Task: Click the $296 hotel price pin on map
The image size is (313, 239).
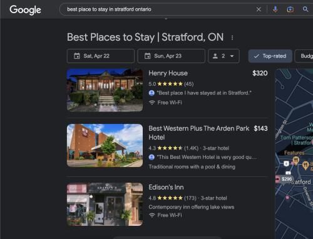Action: pyautogui.click(x=285, y=179)
